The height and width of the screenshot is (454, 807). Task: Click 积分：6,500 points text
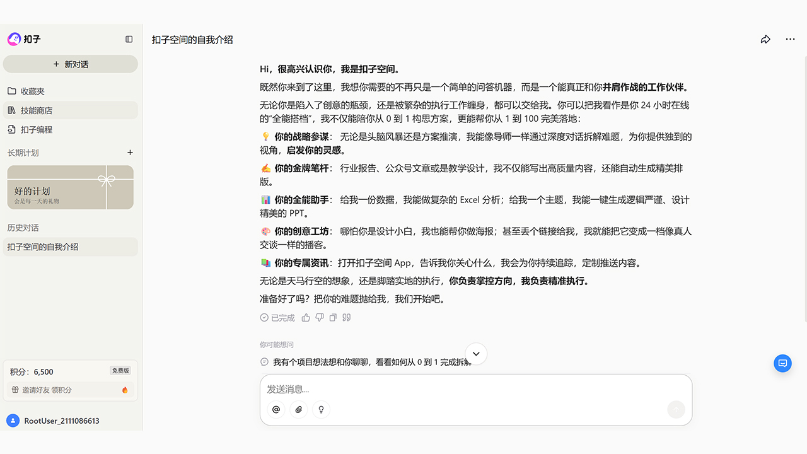[x=32, y=372]
